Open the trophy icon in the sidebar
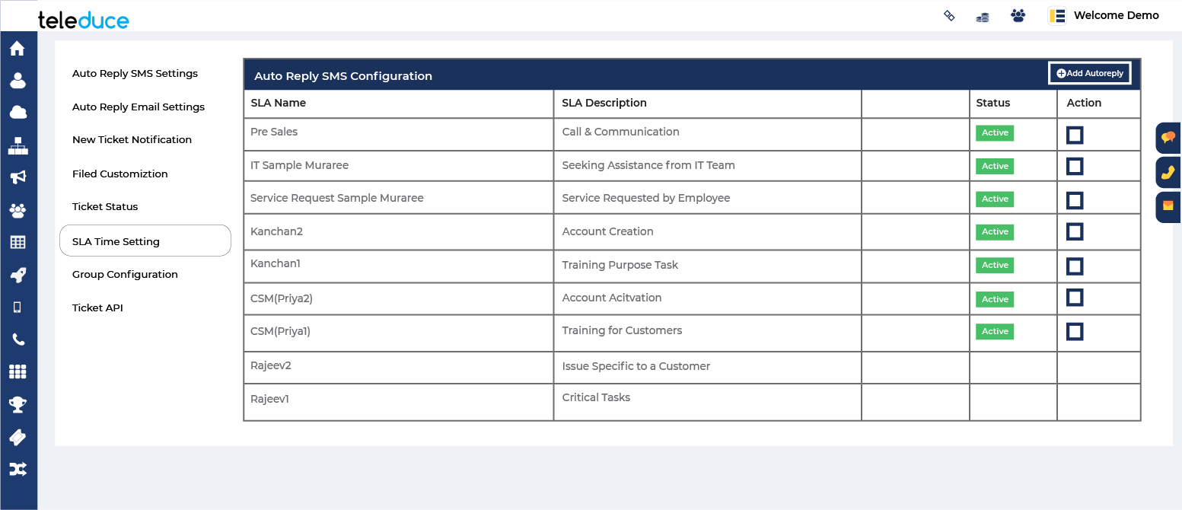This screenshot has height=510, width=1182. (x=18, y=404)
